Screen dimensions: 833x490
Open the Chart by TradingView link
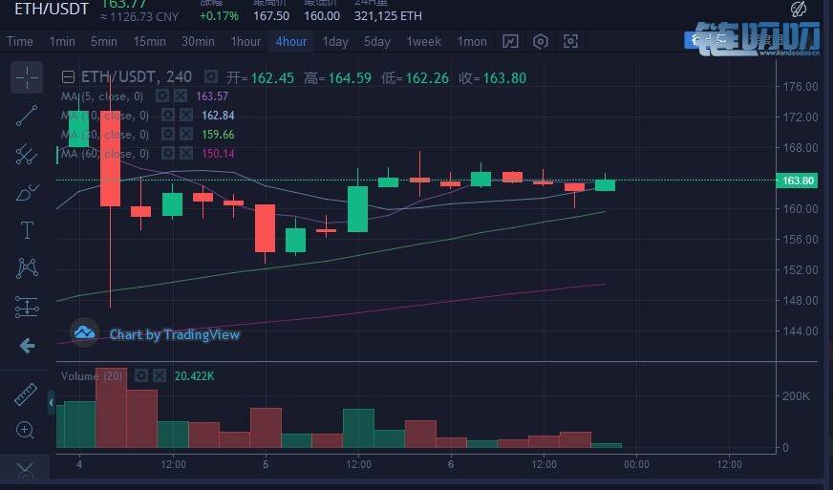[174, 334]
